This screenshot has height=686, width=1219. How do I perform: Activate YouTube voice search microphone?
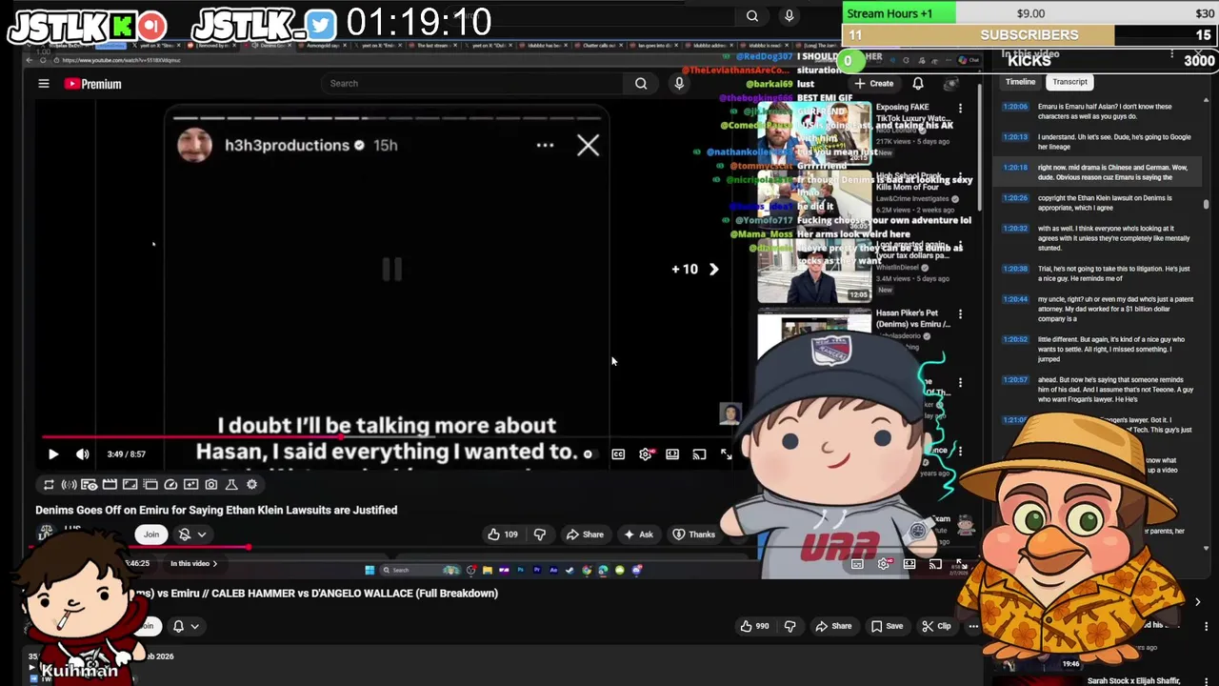[679, 84]
